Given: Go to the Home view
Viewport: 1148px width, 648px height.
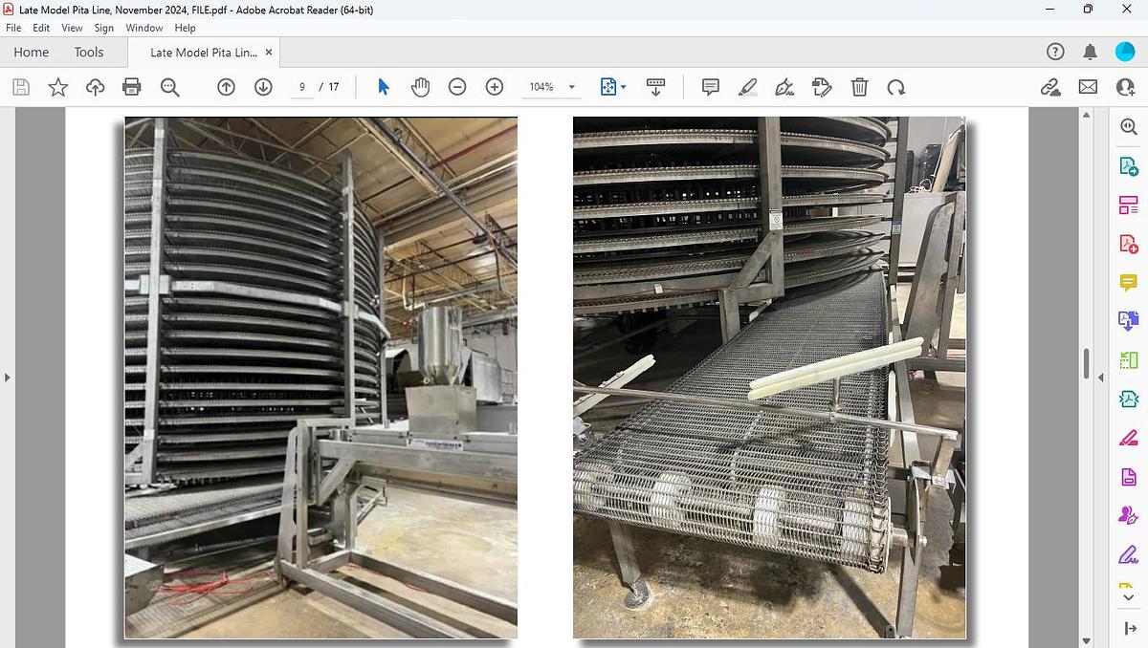Looking at the screenshot, I should coord(32,53).
